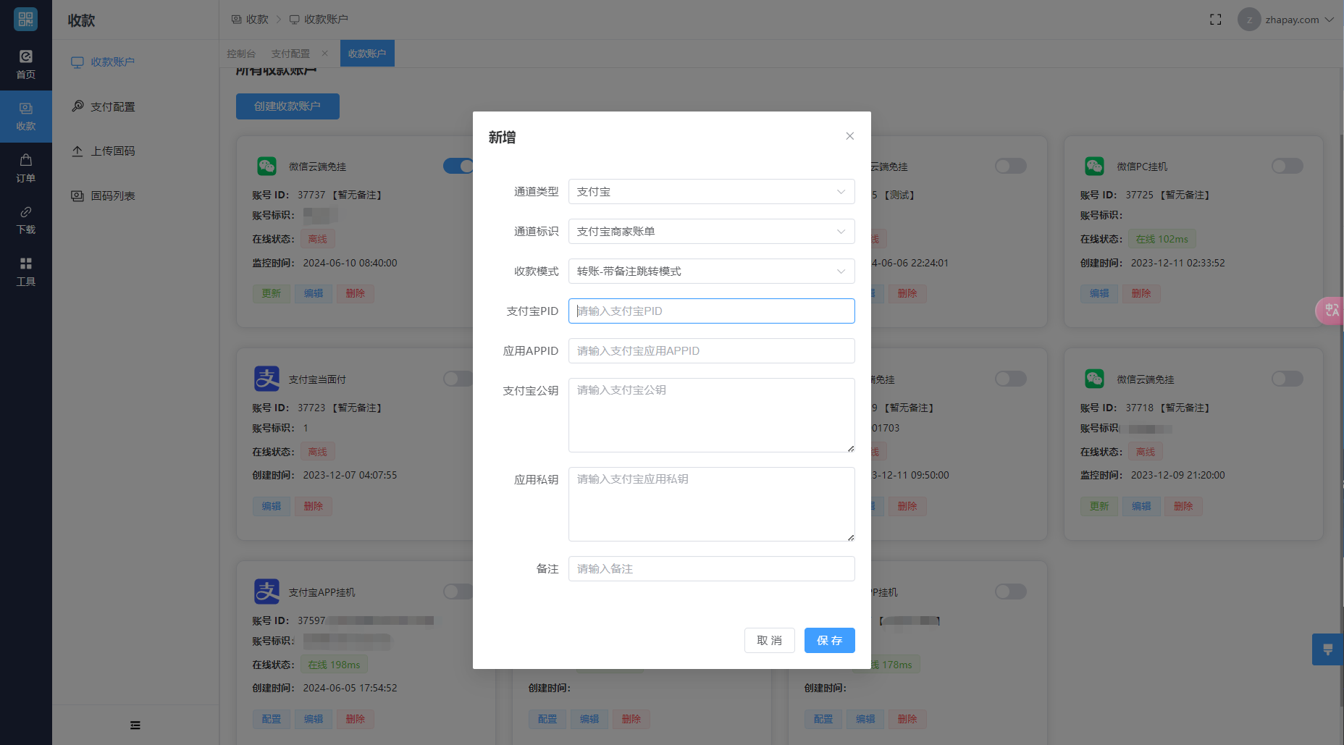
Task: Open the 工具 tools grid icon
Action: pos(25,264)
